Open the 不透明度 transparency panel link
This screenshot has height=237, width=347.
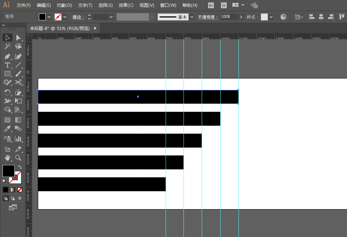tap(208, 17)
